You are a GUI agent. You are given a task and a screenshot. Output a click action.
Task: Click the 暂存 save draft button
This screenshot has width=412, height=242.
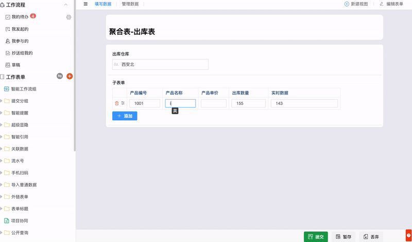coord(344,237)
